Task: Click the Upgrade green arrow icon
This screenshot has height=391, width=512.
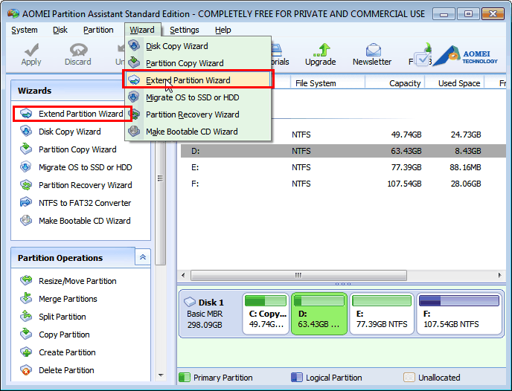Action: 321,50
